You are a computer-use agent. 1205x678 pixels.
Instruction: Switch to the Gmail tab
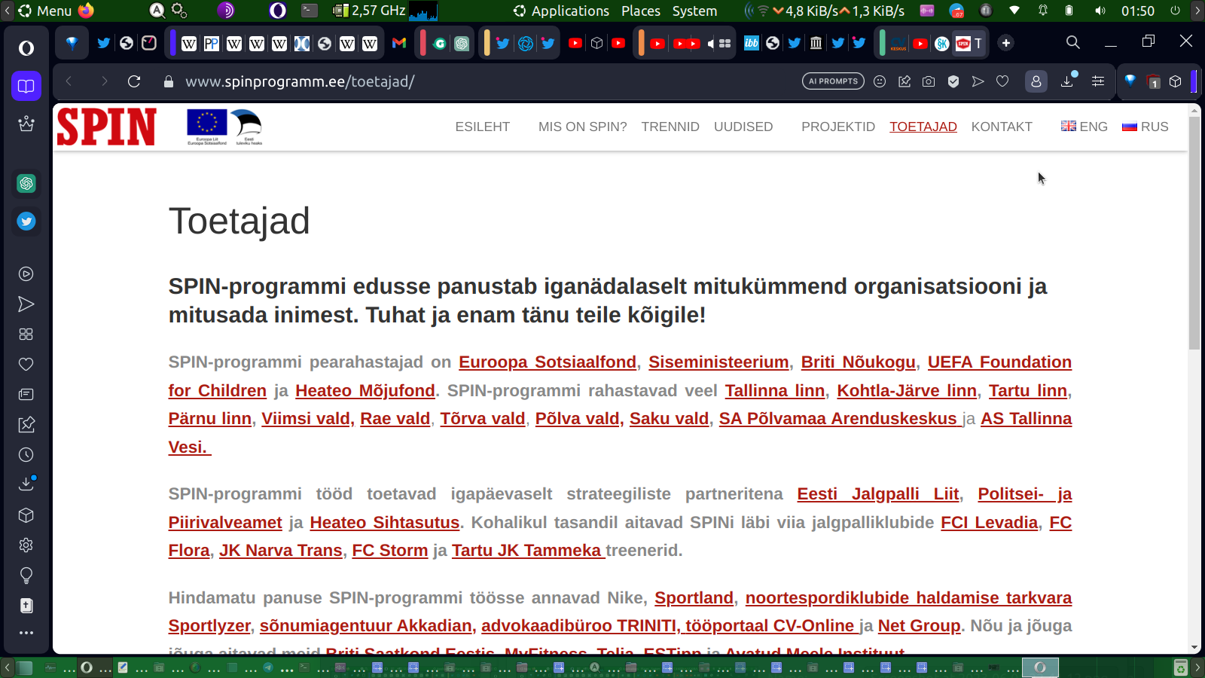399,43
